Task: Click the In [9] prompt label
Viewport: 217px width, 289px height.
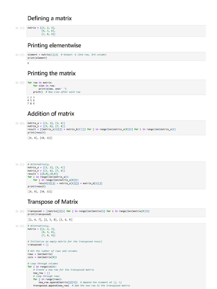Action: tap(21, 226)
